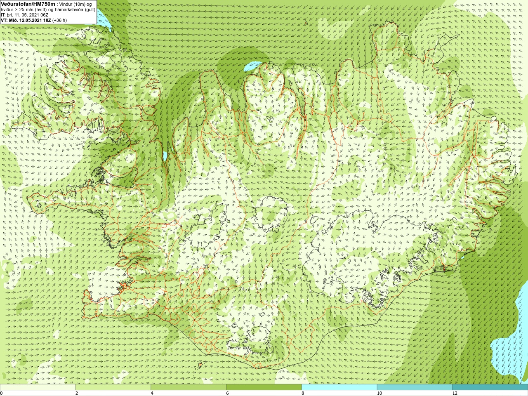This screenshot has height=396, width=528.
Task: Click the legend value '6'
Action: pyautogui.click(x=227, y=393)
